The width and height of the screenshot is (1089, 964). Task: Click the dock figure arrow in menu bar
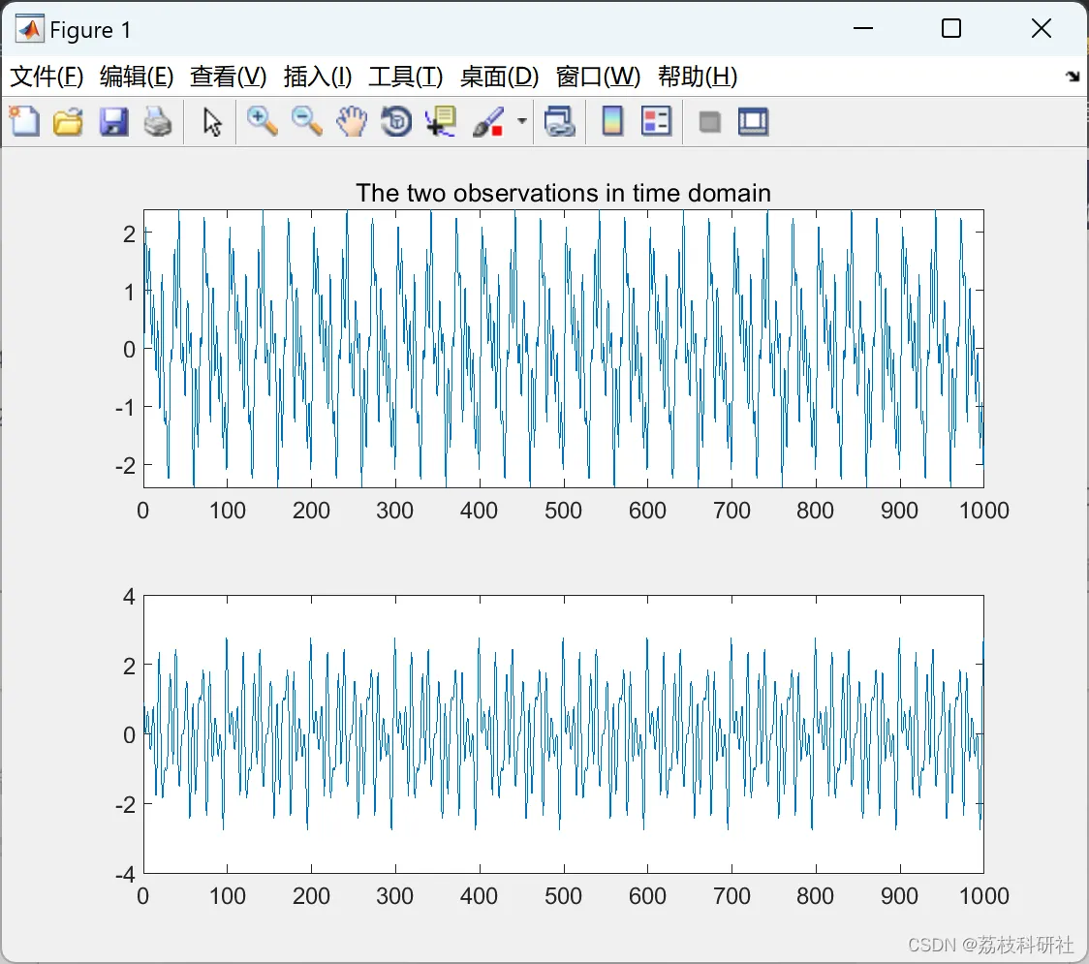coord(1072,78)
